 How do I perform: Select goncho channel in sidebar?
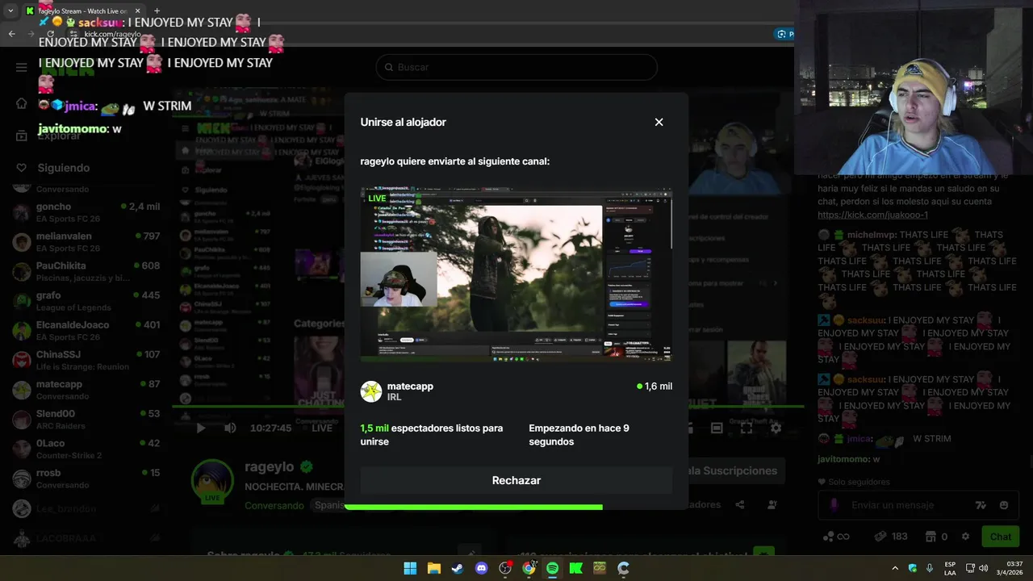click(x=86, y=212)
